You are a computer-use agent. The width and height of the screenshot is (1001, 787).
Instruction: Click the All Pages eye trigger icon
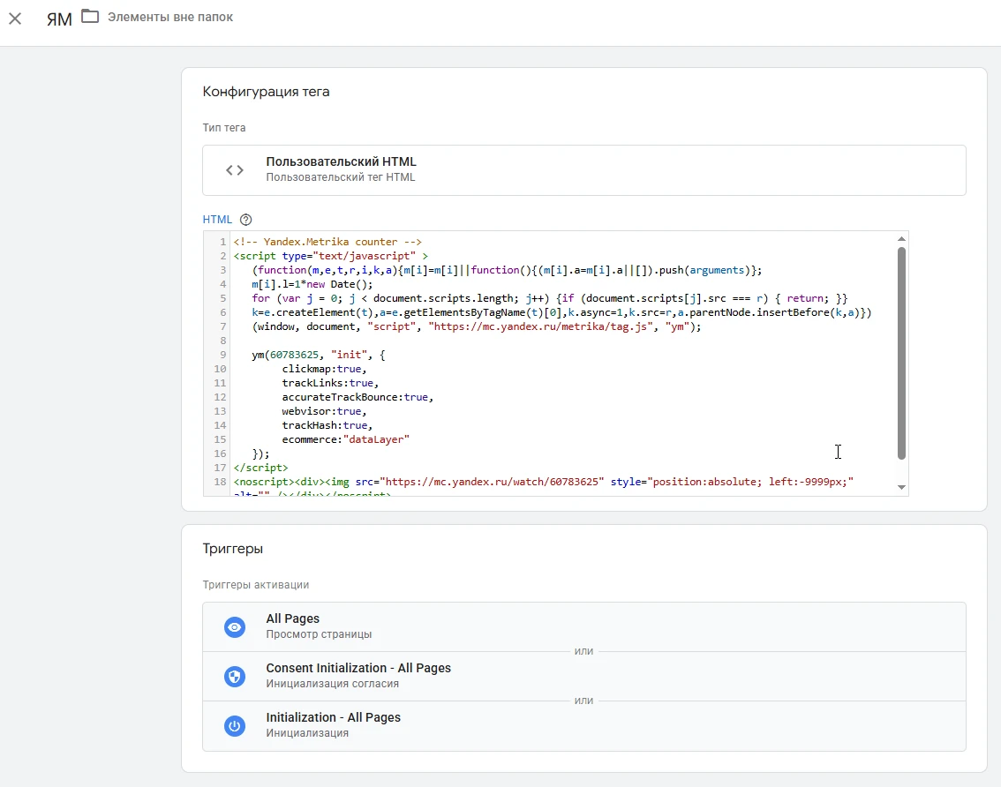pyautogui.click(x=234, y=626)
